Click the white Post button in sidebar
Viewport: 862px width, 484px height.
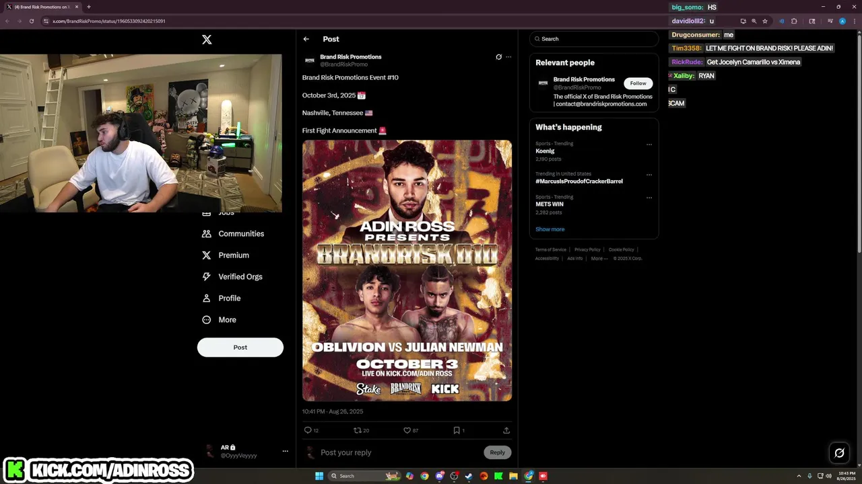[240, 348]
